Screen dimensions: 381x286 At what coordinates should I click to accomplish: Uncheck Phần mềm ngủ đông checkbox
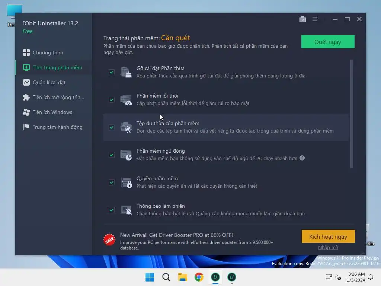point(112,155)
